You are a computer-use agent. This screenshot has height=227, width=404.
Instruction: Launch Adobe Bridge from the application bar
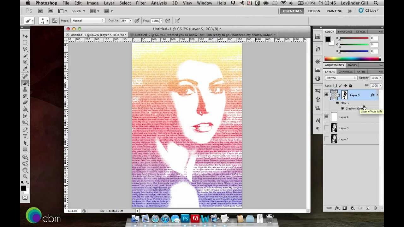click(x=40, y=11)
